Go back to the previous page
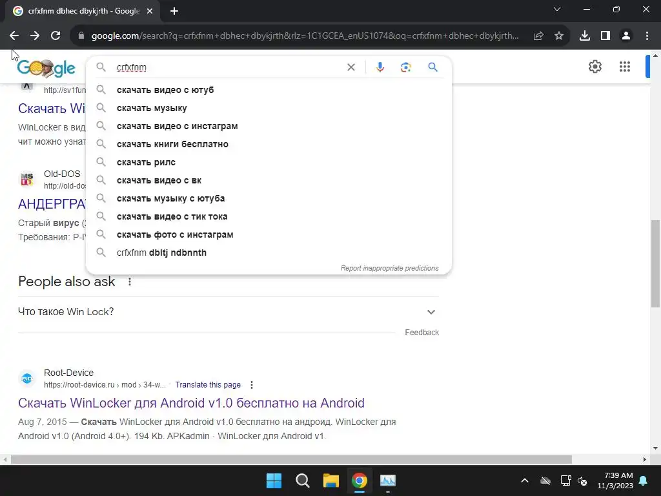 pos(14,36)
